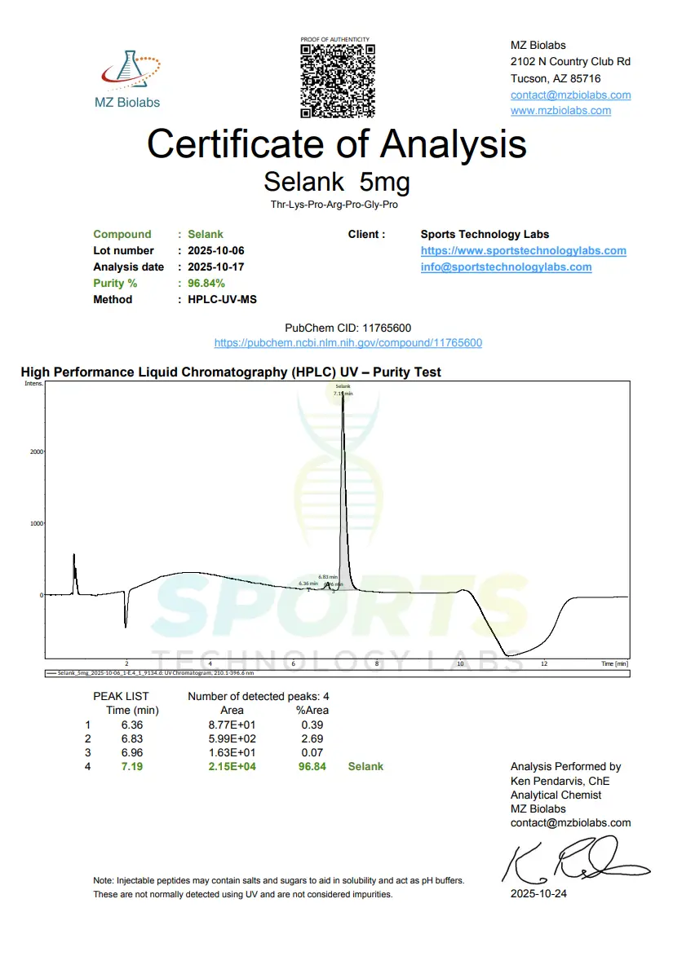Select the Lot number value 2025-10-06
This screenshot has height=956, width=673.
coord(216,250)
